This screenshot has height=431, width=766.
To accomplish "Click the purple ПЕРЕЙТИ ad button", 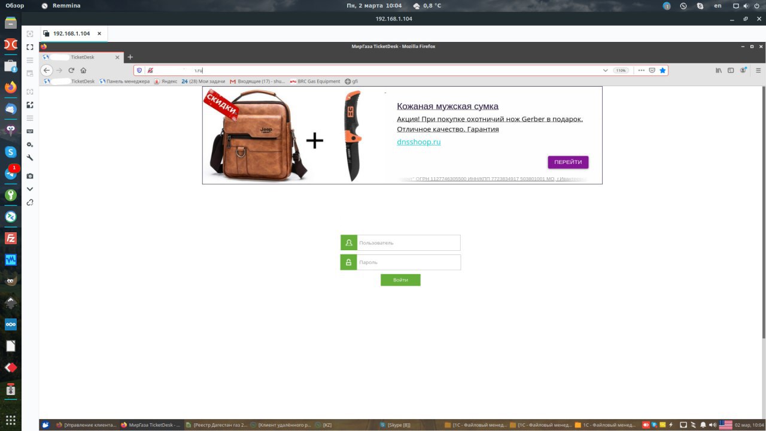I will 568,162.
